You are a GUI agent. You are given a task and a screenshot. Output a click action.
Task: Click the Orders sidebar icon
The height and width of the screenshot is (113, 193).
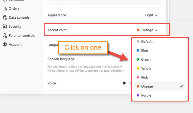5,9
